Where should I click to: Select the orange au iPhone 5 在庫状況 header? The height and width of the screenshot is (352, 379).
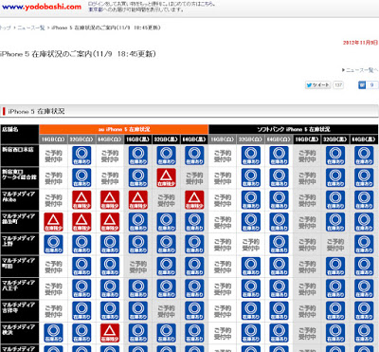[x=124, y=129]
